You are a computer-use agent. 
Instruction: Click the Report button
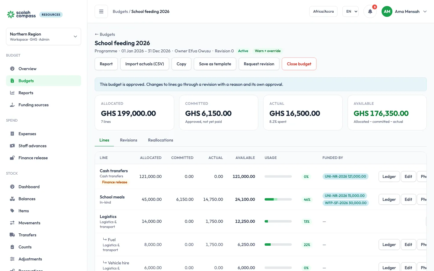106,64
